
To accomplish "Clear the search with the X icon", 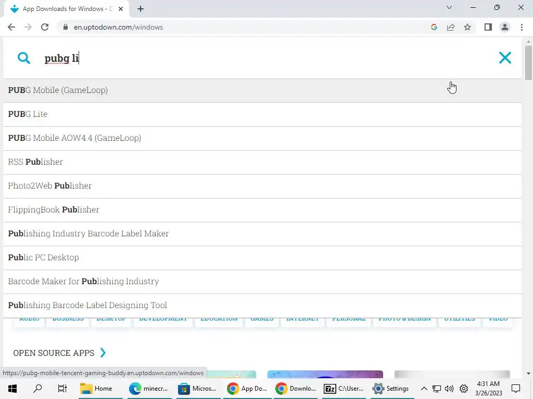I will tap(505, 58).
